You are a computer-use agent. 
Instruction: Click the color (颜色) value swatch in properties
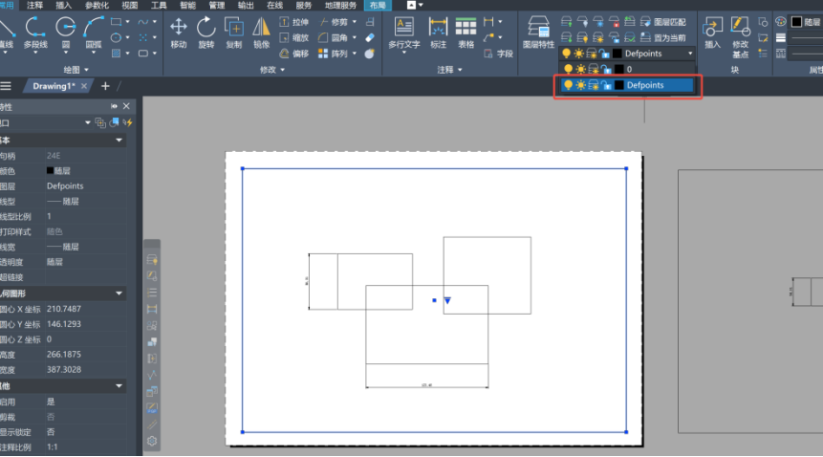pyautogui.click(x=50, y=170)
